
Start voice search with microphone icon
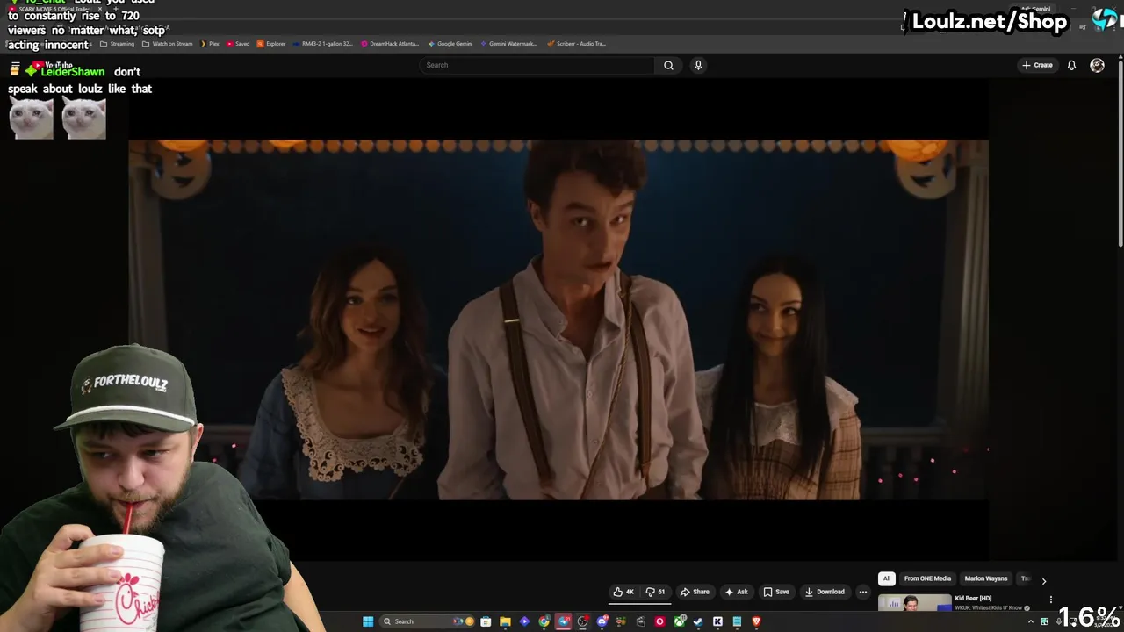[x=698, y=65]
